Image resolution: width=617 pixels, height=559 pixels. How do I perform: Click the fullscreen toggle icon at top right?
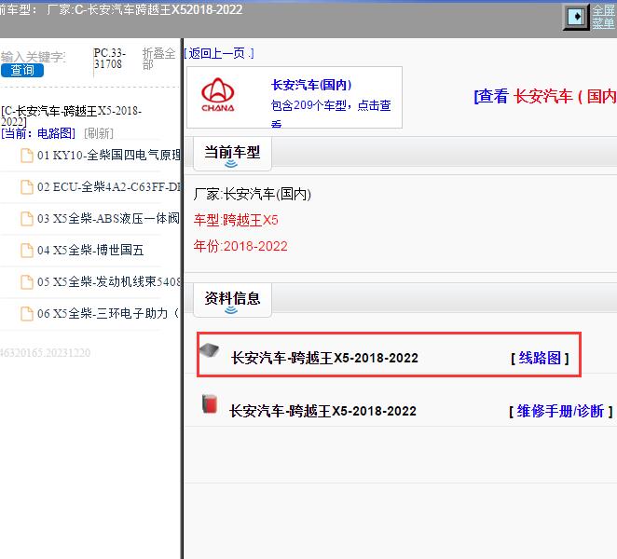click(x=577, y=17)
